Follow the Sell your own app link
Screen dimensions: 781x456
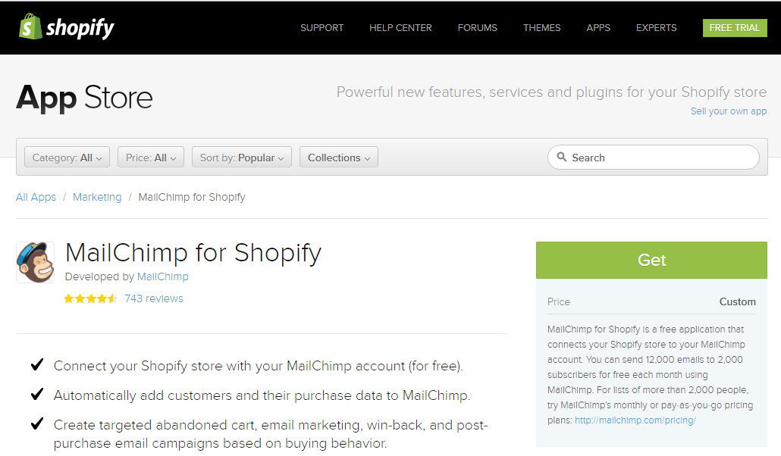(x=728, y=111)
